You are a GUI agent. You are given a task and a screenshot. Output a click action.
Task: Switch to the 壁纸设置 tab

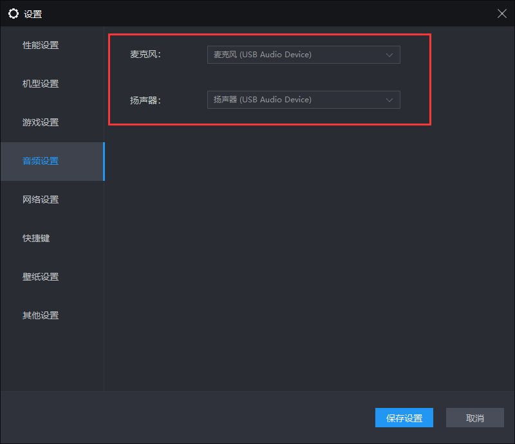point(41,277)
